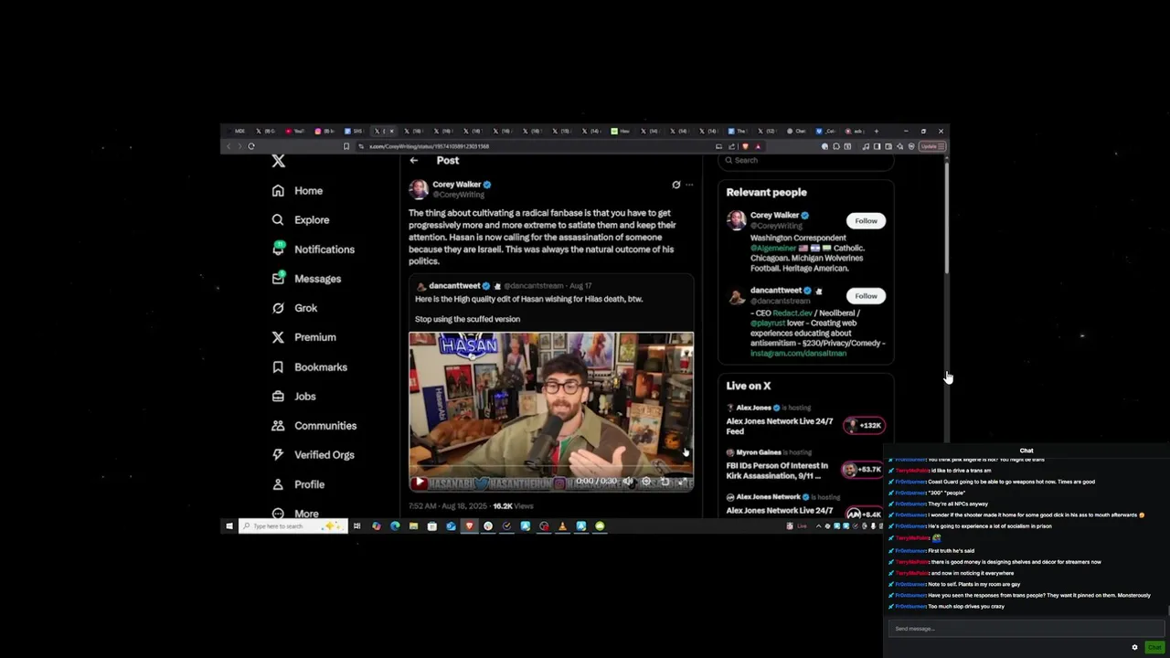The height and width of the screenshot is (658, 1170).
Task: Open the Explore page
Action: click(300, 220)
